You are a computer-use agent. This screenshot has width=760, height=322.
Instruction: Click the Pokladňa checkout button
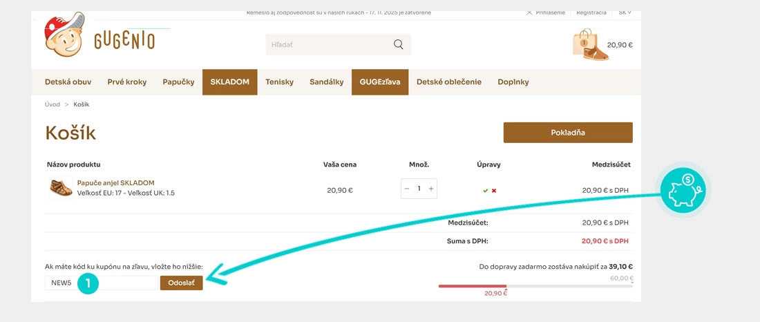(568, 133)
